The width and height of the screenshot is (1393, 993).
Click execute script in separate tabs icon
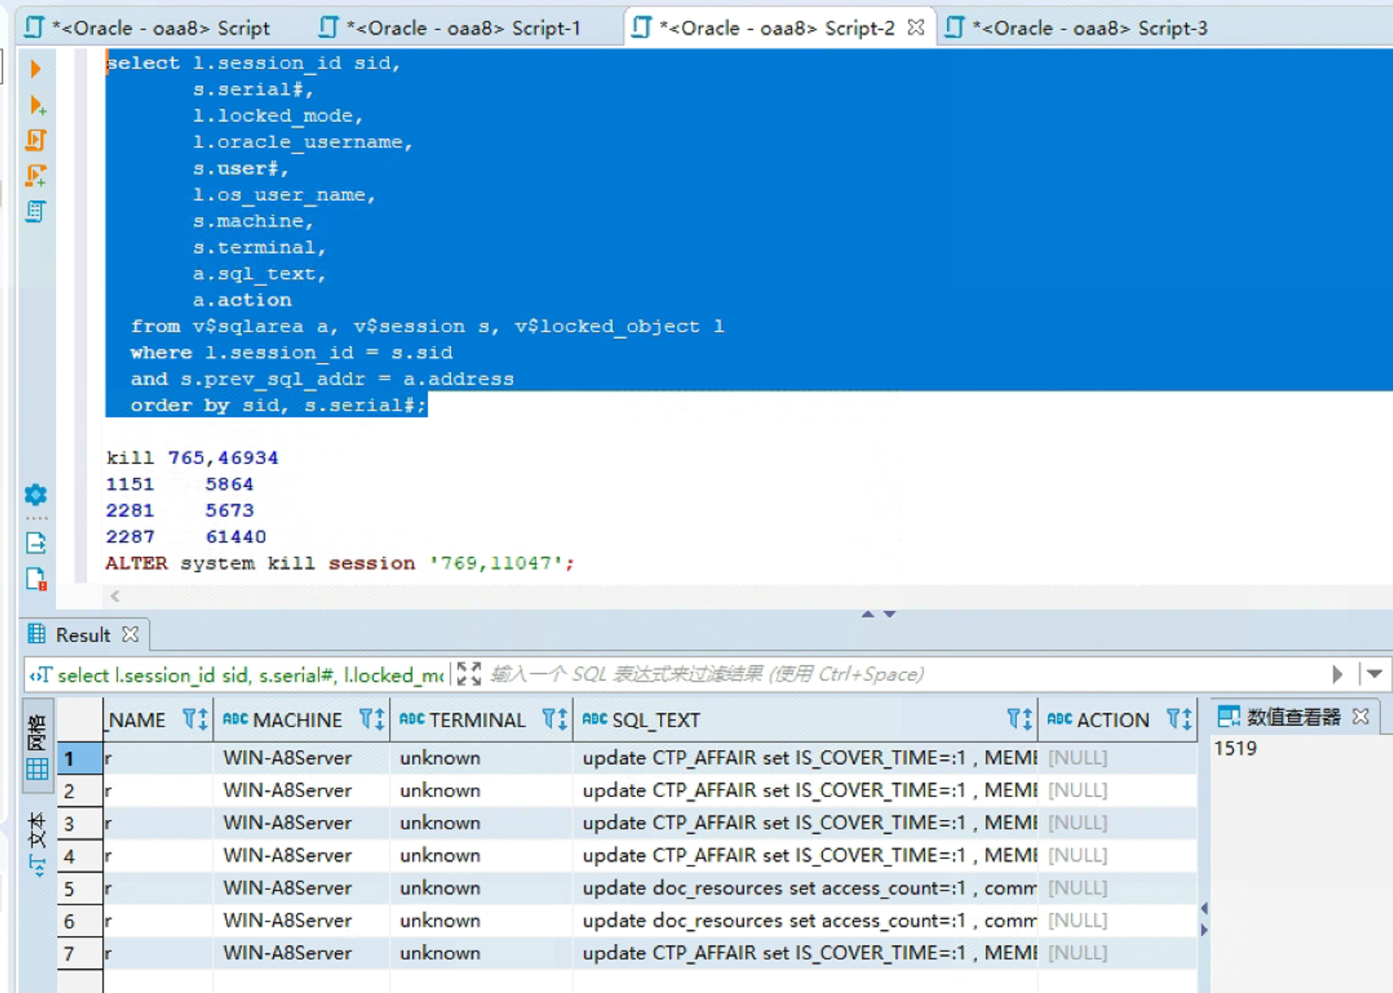36,176
